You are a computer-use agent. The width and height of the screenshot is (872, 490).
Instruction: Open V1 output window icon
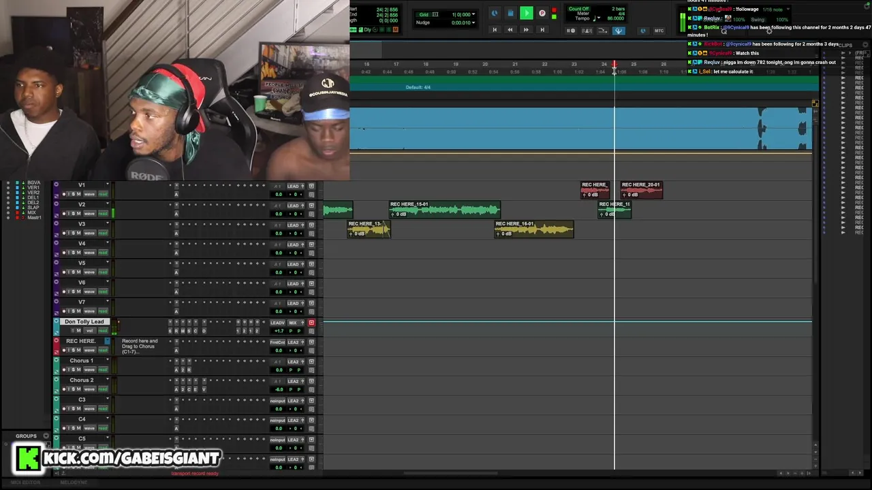click(x=311, y=186)
